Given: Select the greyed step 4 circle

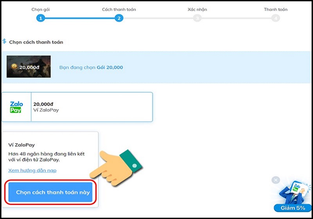Looking at the screenshot, I should pos(276,18).
